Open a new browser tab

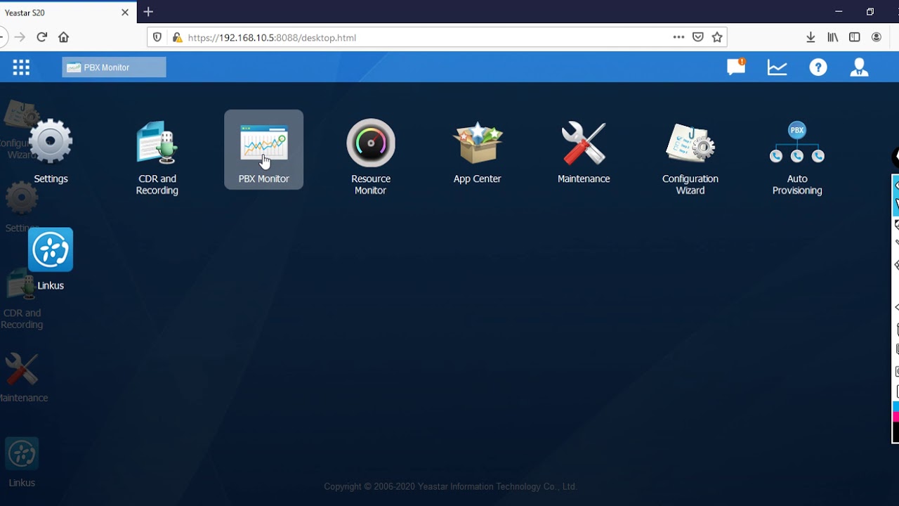point(148,12)
